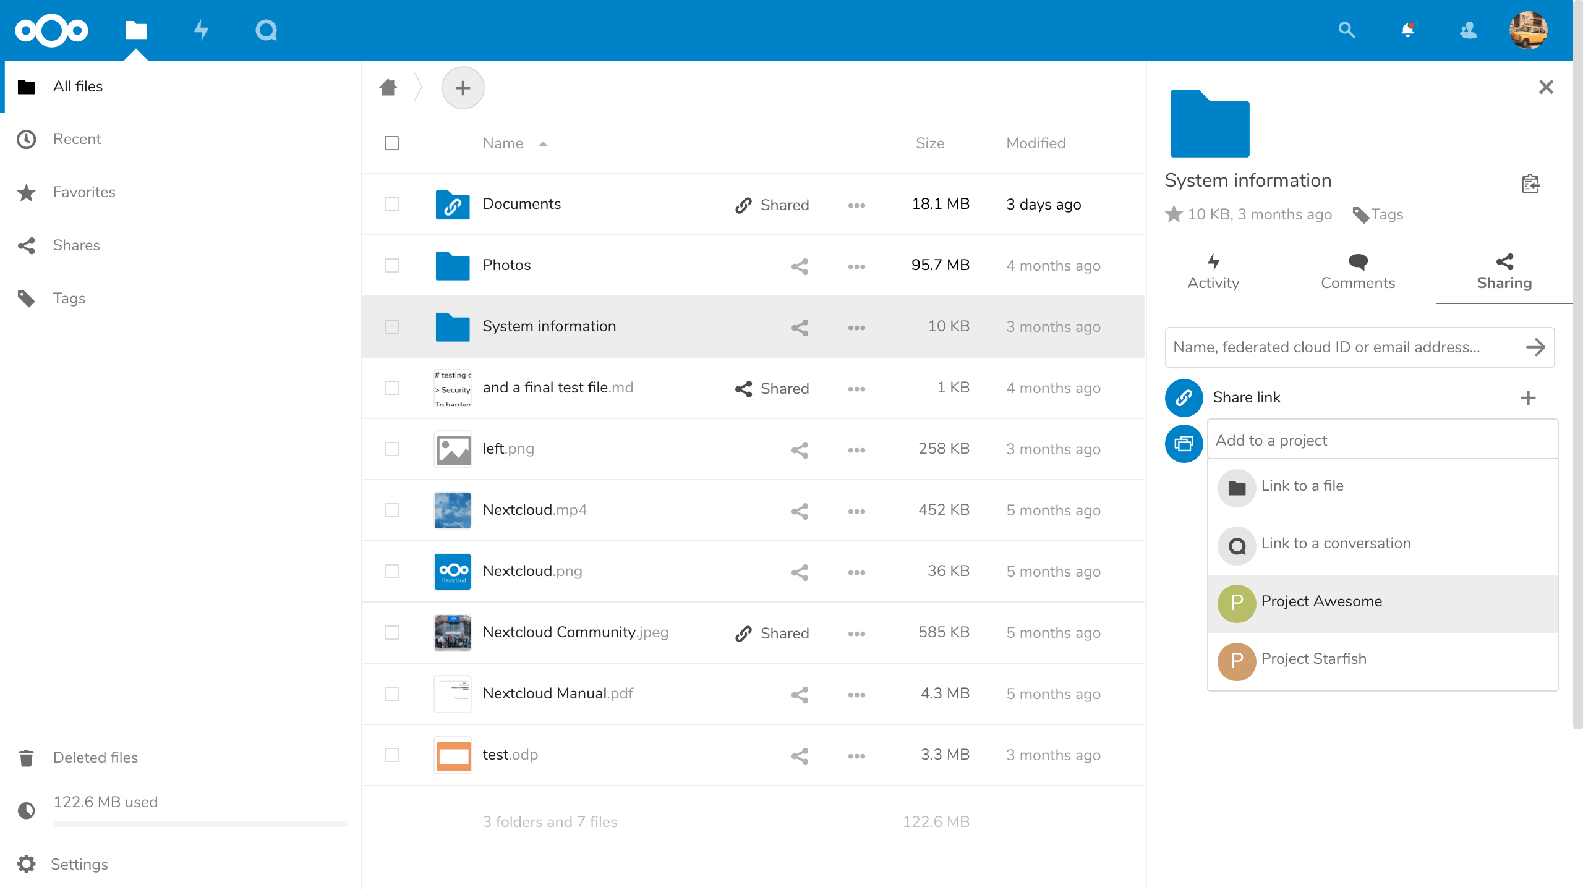Select the Nextcloud.mp4 checkbox

(x=391, y=510)
